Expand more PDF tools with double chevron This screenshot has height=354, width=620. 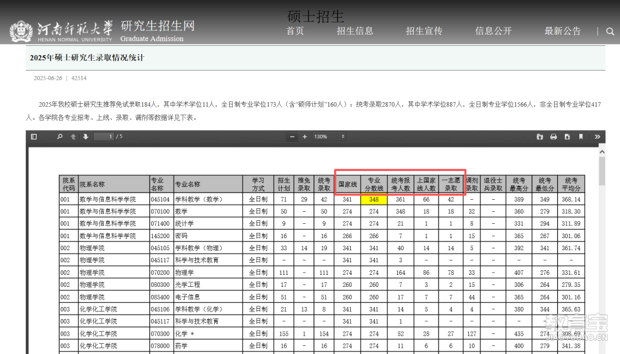(597, 137)
